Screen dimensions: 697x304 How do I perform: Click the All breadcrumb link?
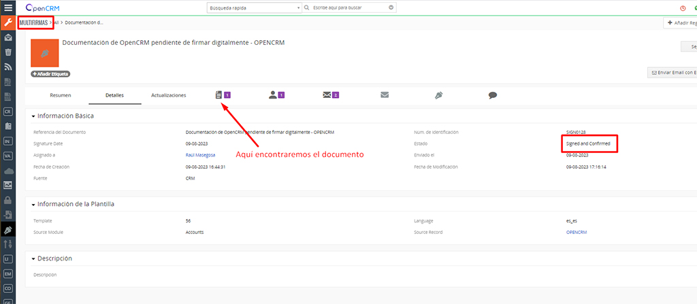pyautogui.click(x=56, y=22)
